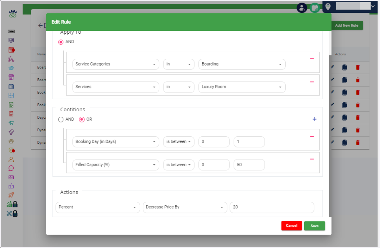Click Filled Capacity minimum value field

214,165
